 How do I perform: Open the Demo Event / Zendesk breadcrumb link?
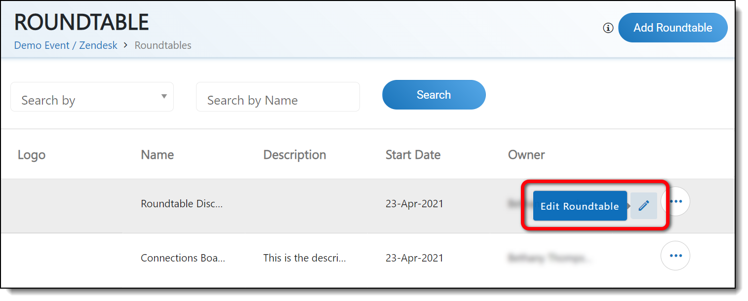[66, 45]
